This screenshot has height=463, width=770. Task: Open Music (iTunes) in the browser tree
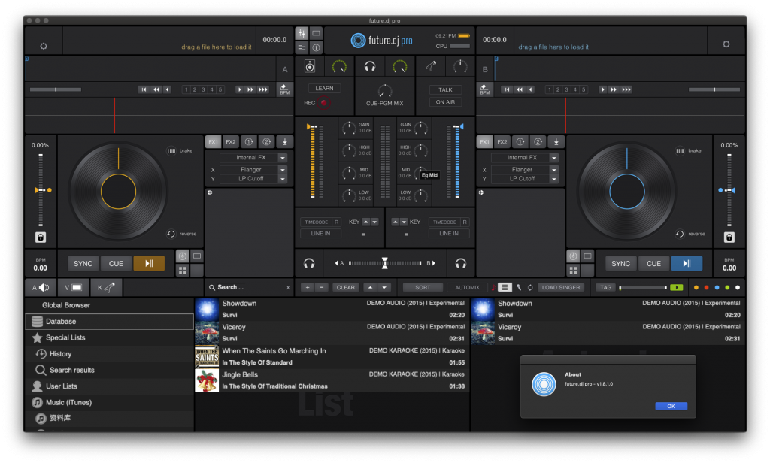110,402
